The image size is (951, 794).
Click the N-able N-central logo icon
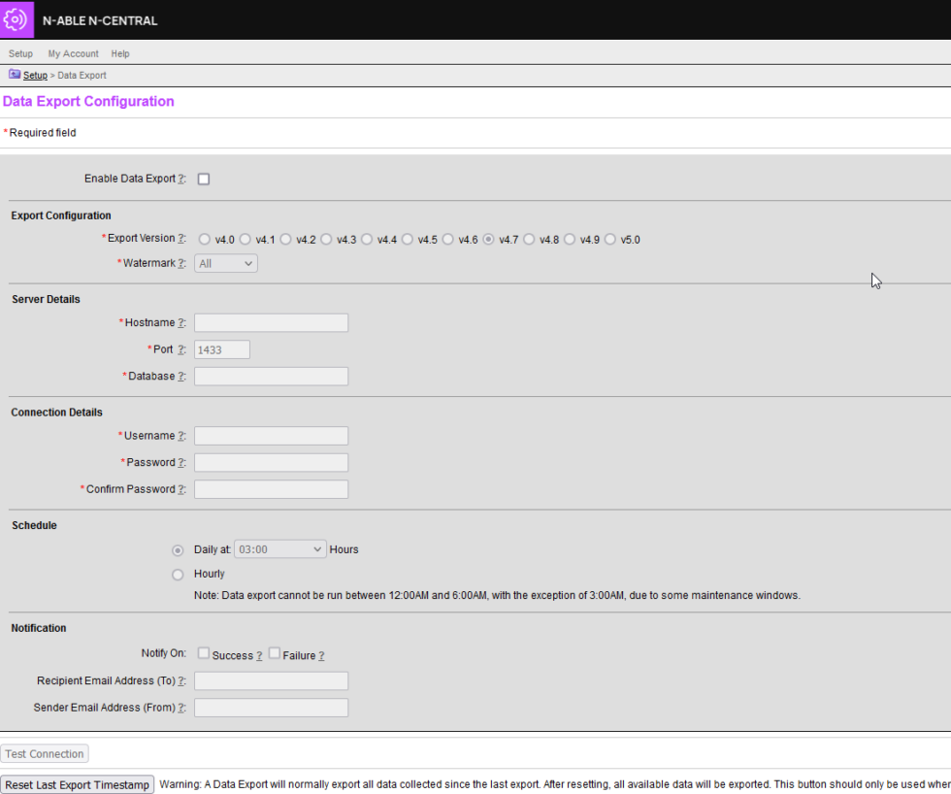[16, 19]
